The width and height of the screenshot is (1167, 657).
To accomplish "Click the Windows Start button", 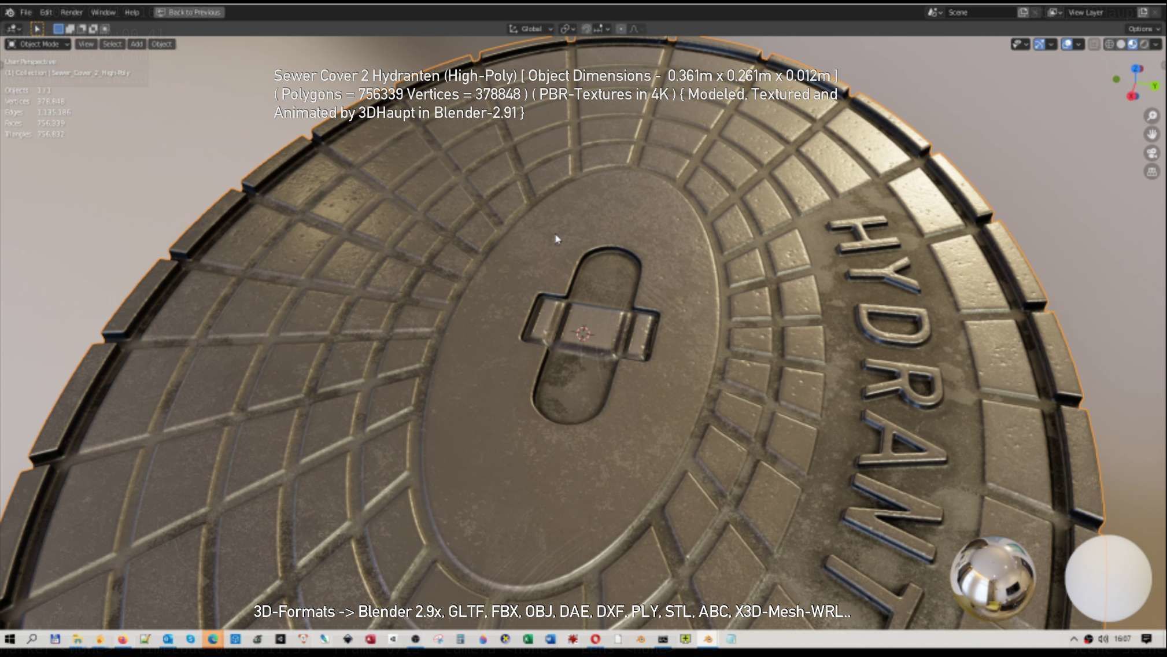I will (x=10, y=639).
